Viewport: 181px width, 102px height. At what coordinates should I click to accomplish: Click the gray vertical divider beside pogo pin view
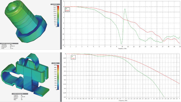pyautogui.click(x=61, y=25)
